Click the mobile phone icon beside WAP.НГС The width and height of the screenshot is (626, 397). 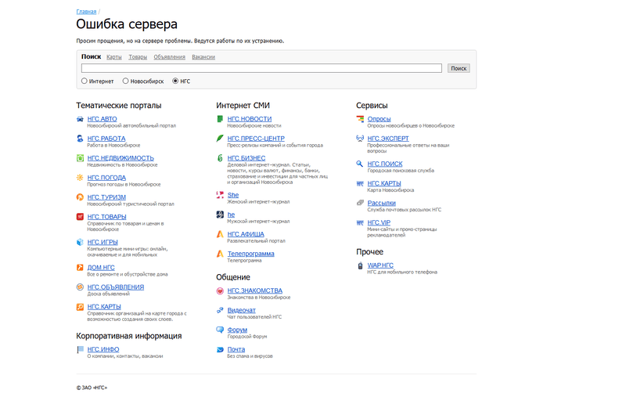click(x=360, y=265)
